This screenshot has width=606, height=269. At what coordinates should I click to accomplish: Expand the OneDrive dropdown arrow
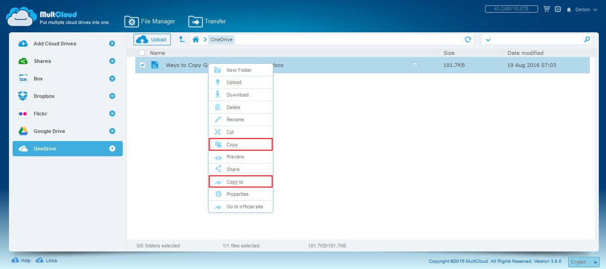112,149
